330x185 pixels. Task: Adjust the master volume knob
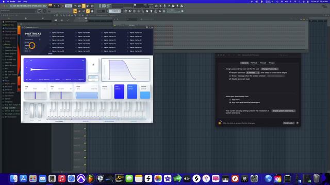click(x=39, y=11)
